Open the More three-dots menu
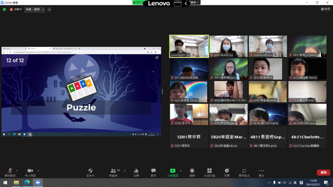This screenshot has height=187, width=333. pyautogui.click(x=261, y=172)
